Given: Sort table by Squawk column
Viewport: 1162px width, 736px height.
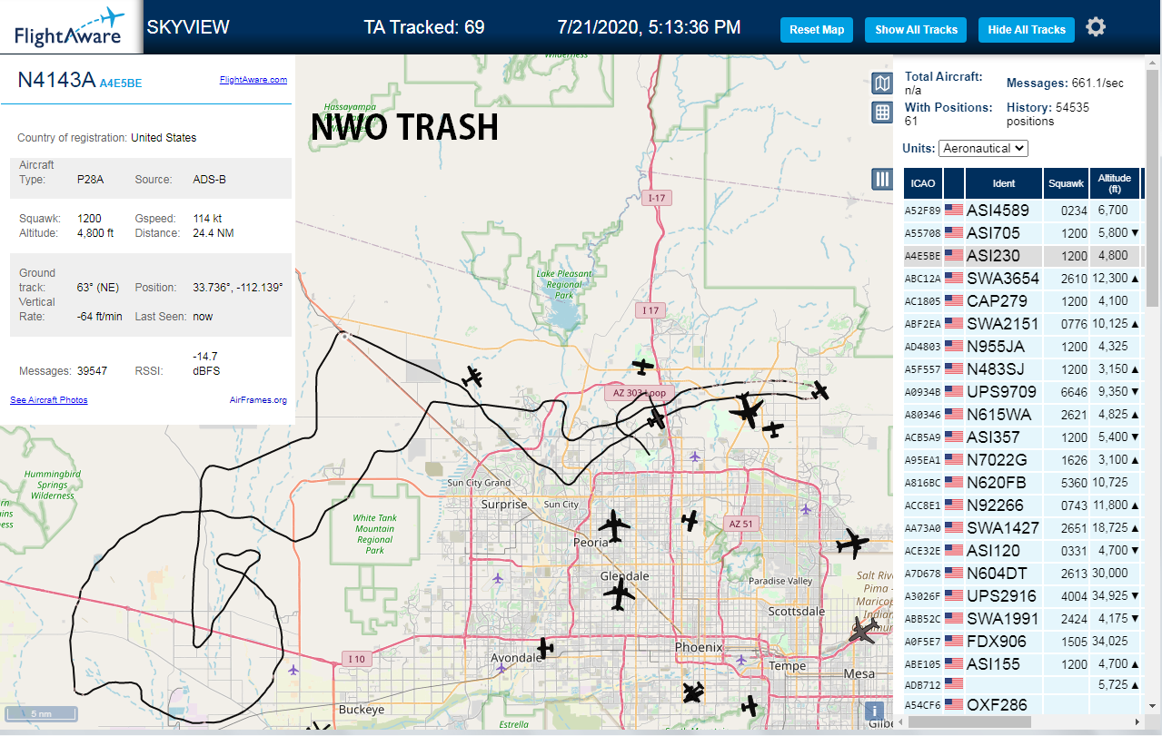Looking at the screenshot, I should [1067, 183].
